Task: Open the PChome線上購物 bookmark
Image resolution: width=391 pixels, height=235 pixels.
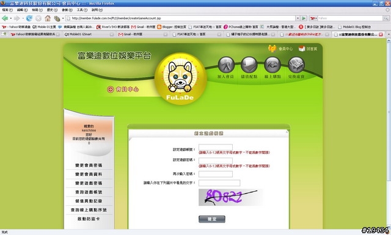Action: 241,27
